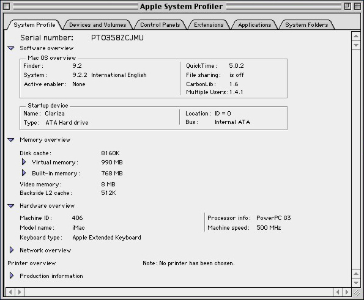
Task: Click the PowerPC G3 processor info
Action: click(273, 218)
